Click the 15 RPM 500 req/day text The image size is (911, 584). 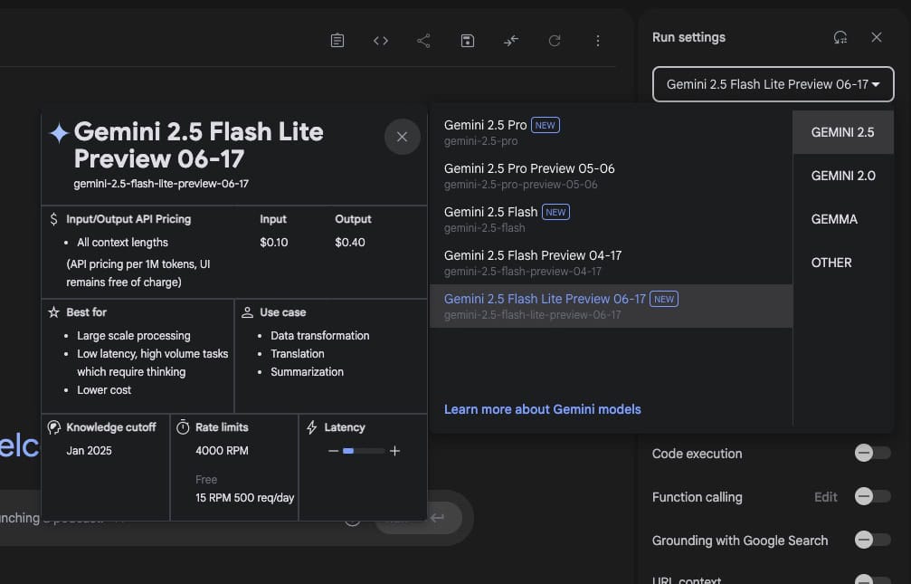[x=244, y=498]
